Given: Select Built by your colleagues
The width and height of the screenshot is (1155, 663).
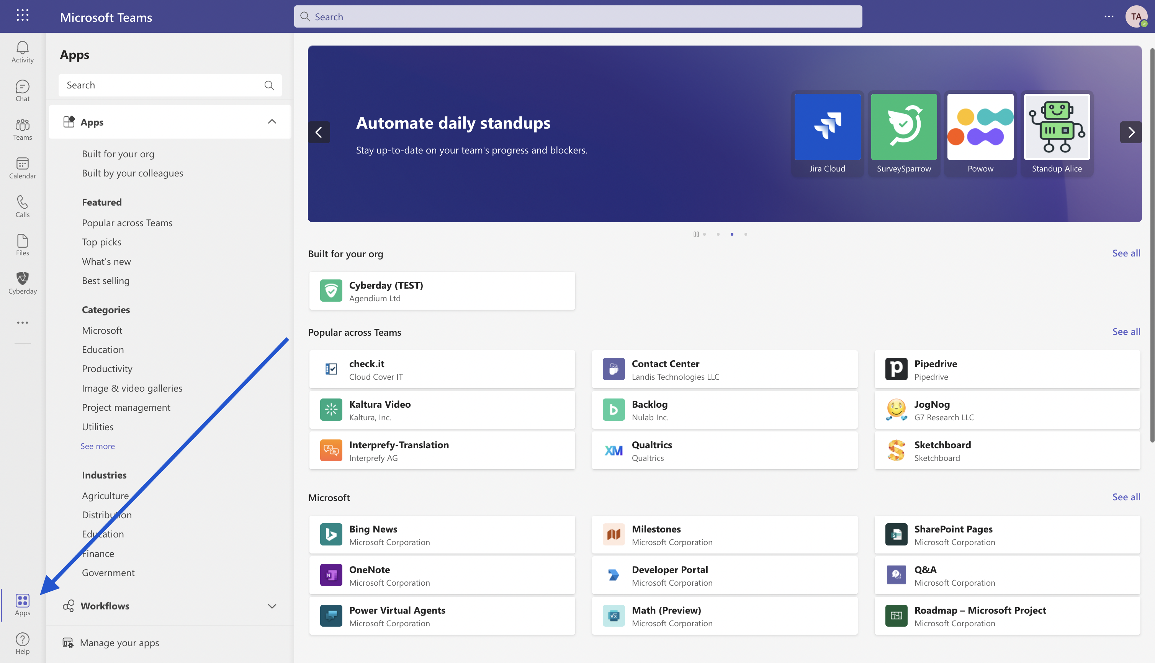Looking at the screenshot, I should [x=132, y=173].
